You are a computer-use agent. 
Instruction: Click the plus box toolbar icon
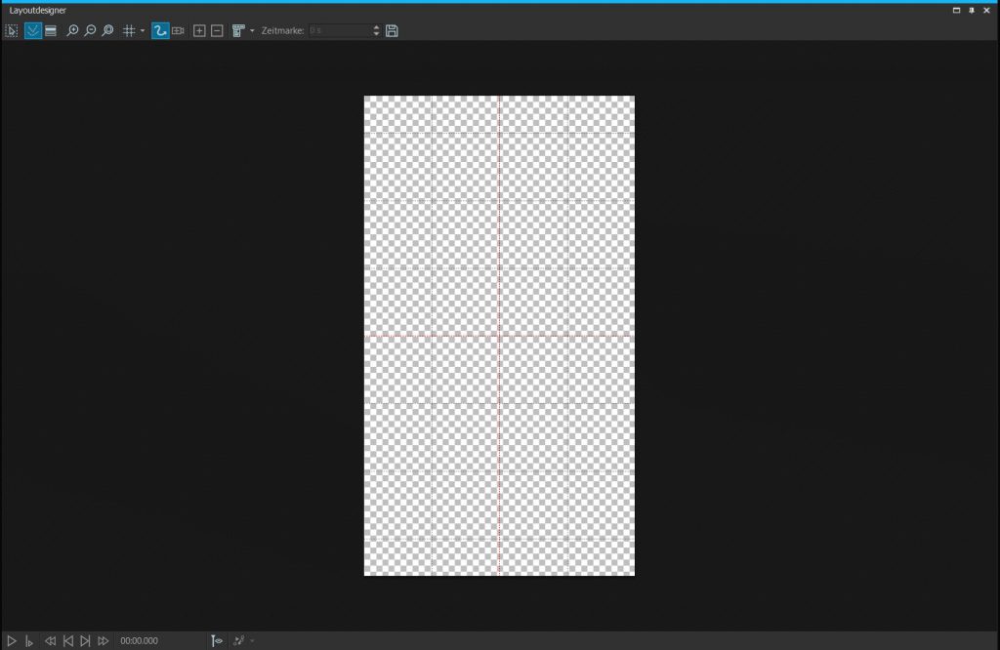(x=199, y=31)
